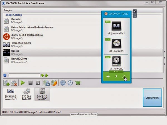The image size is (167, 125).
Task: Collapse gadget with triple-arrow handle
Action: pyautogui.click(x=116, y=72)
